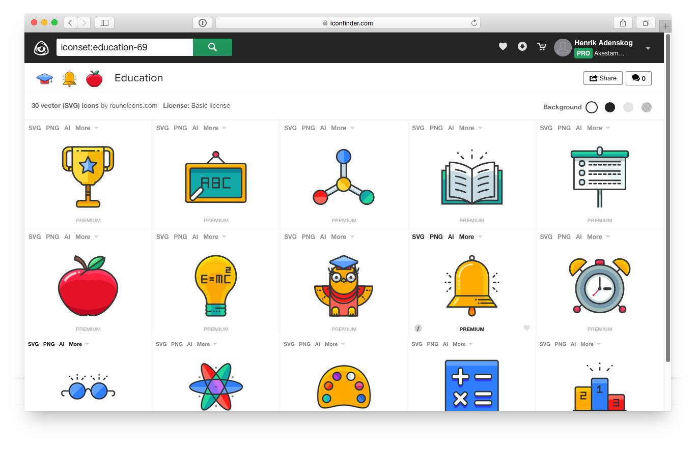Select the open book icon

point(472,177)
